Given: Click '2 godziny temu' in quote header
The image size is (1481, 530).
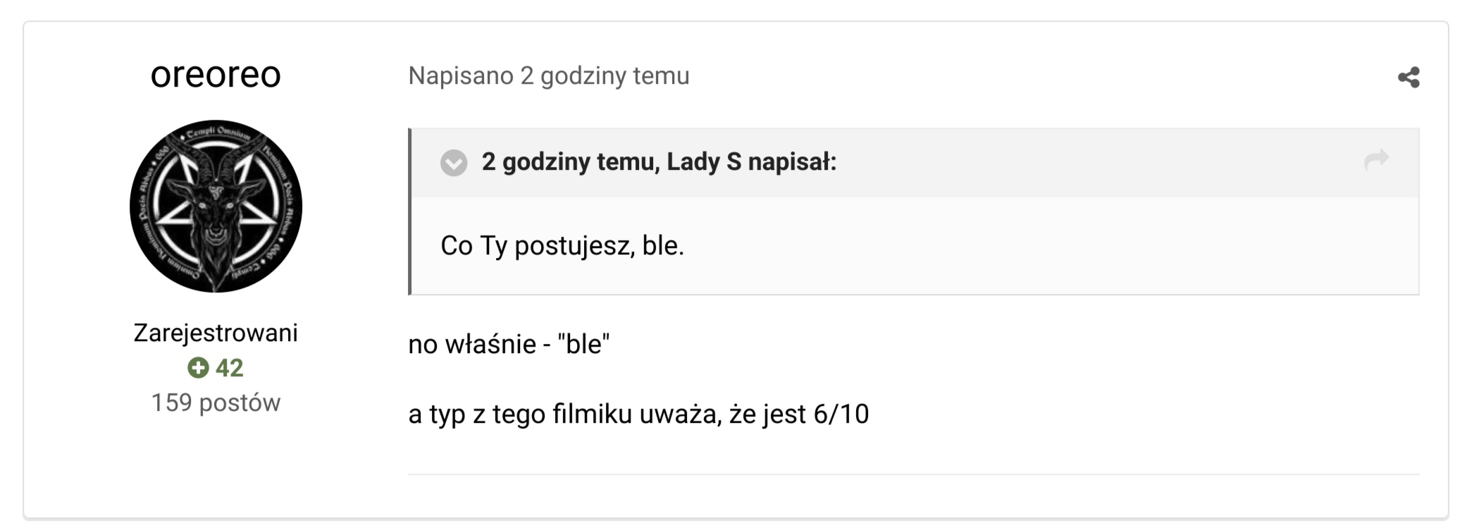Looking at the screenshot, I should [569, 162].
